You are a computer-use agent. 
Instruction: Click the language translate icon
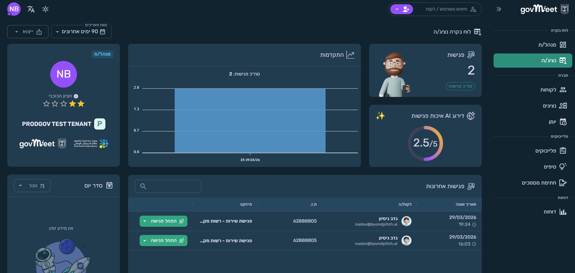[x=31, y=9]
